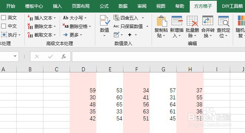Switch to the 帮助 tab

[179, 6]
